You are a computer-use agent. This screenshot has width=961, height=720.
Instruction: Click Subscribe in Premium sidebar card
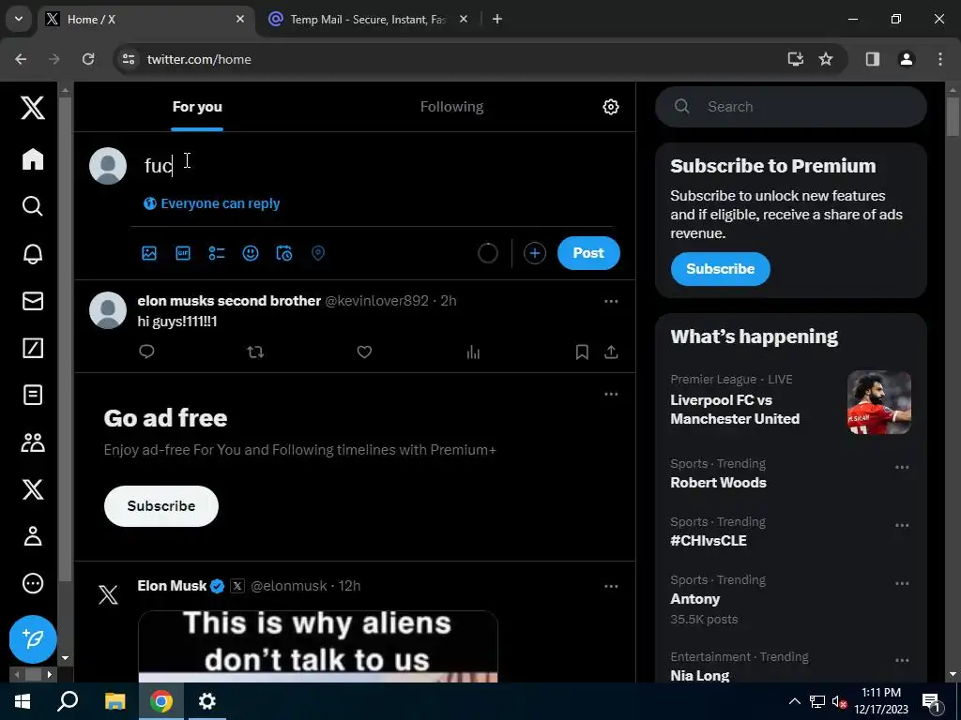pos(720,269)
